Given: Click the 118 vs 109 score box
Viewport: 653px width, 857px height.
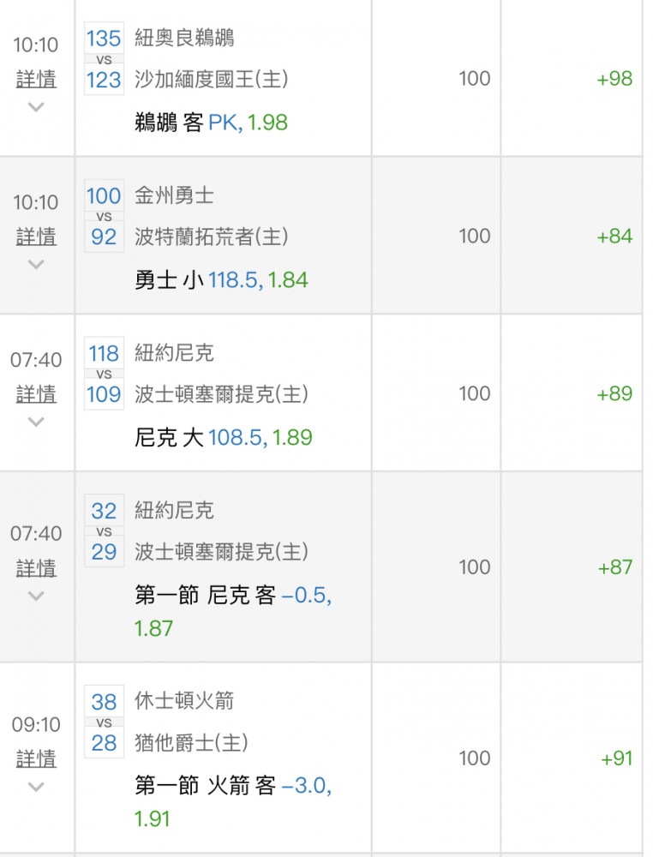Looking at the screenshot, I should (x=104, y=374).
